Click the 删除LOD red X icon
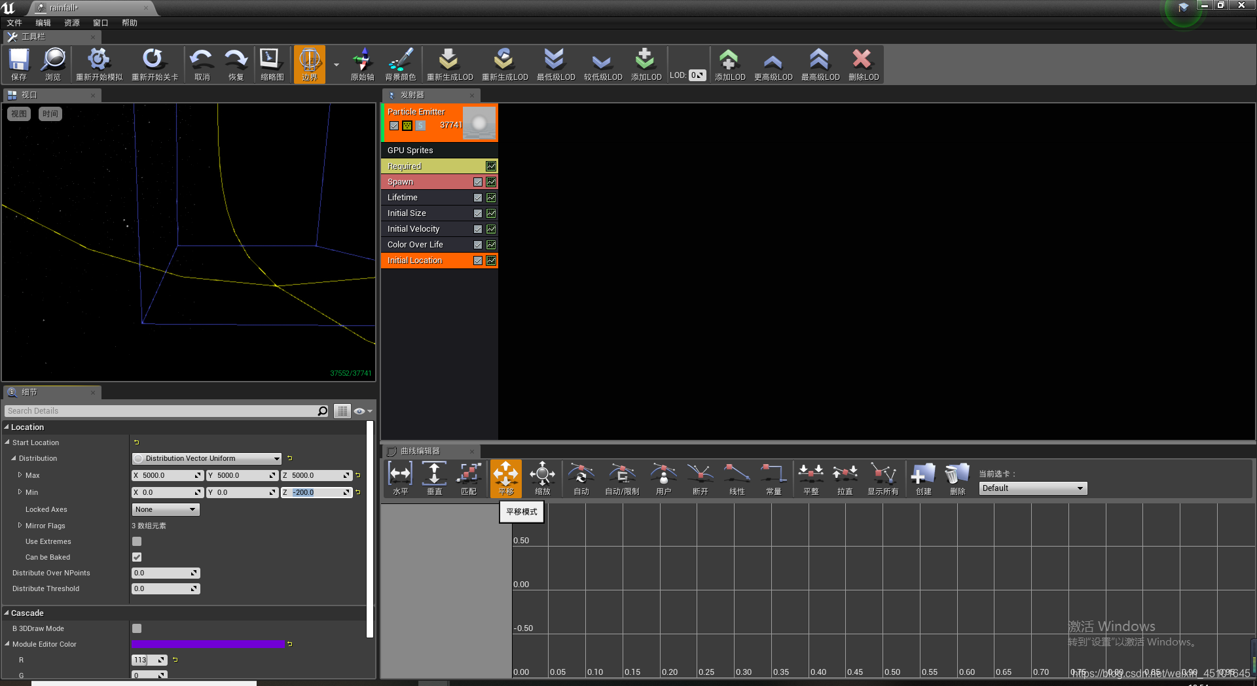Screen dimensions: 1257x686 (863, 63)
